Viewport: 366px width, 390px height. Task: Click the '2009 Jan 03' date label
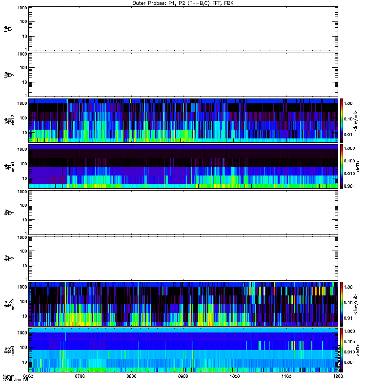click(x=15, y=380)
